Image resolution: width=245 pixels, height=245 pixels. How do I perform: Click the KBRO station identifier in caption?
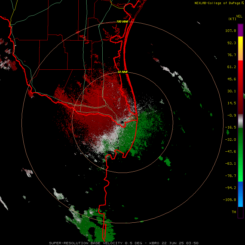(154, 243)
